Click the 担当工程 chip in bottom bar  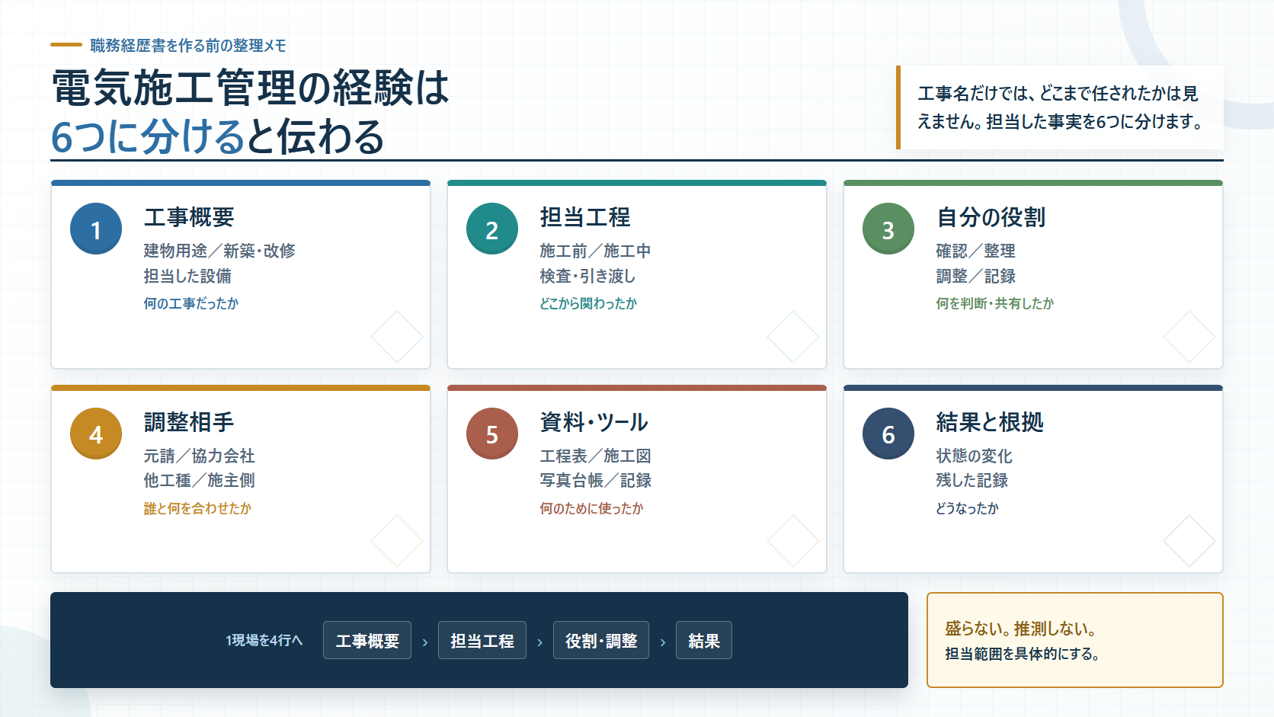pyautogui.click(x=482, y=640)
